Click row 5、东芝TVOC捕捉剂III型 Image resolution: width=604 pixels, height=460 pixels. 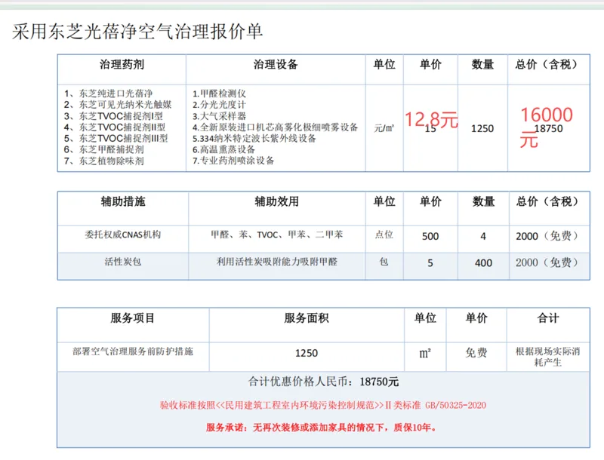[x=116, y=138]
